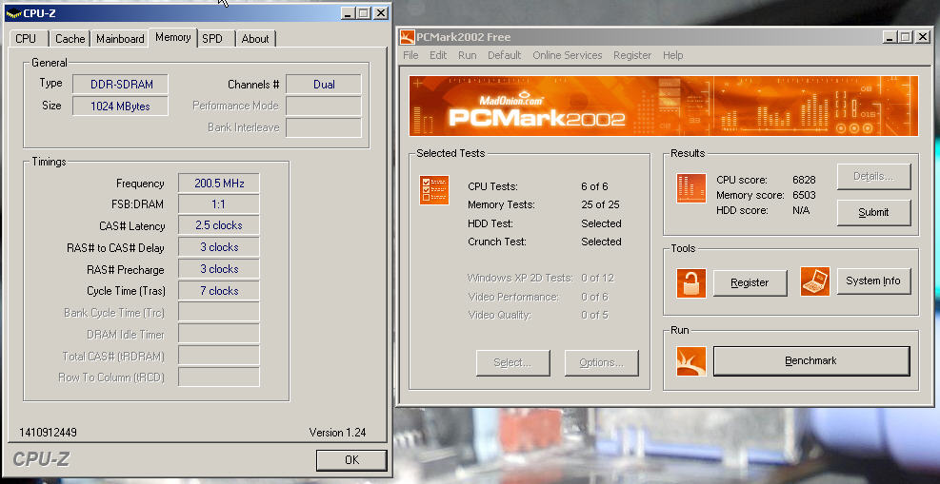Click the CPU Tests 6 of 6 text
Viewport: 940px width, 484px height.
pos(594,186)
